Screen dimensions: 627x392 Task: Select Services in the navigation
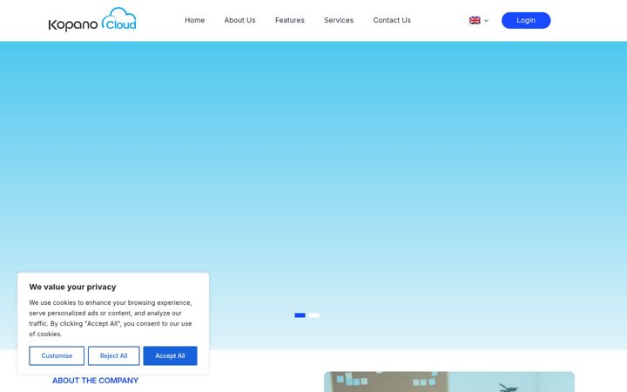pos(339,20)
